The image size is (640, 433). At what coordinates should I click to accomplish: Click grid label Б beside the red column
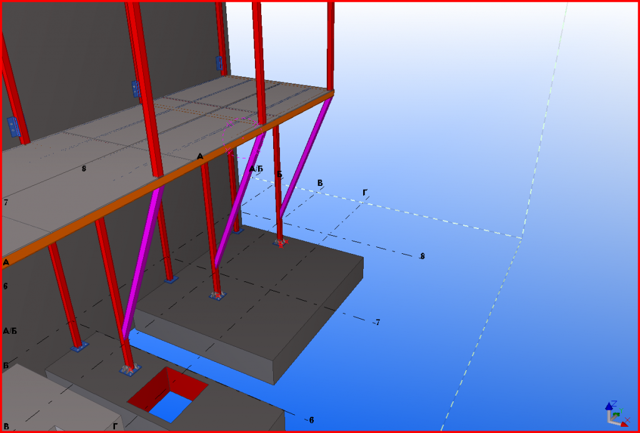279,174
